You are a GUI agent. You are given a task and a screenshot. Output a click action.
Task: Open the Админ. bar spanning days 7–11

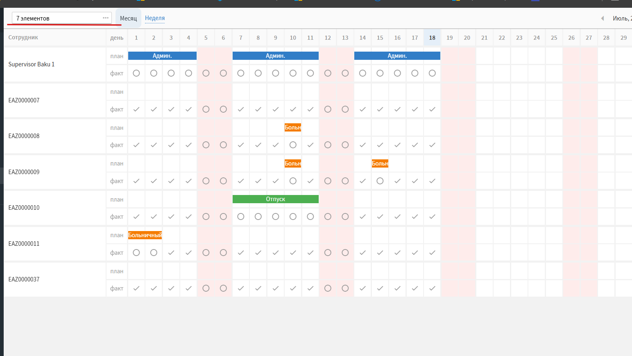[276, 56]
